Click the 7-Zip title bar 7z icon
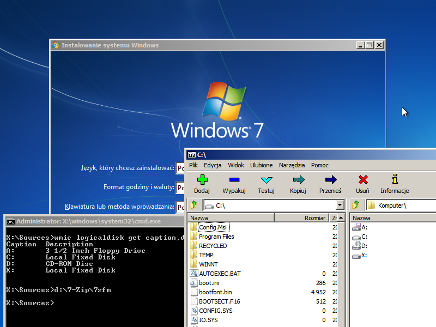Image resolution: width=436 pixels, height=327 pixels. (192, 155)
